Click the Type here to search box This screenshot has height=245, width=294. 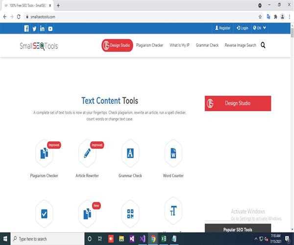tap(48, 239)
